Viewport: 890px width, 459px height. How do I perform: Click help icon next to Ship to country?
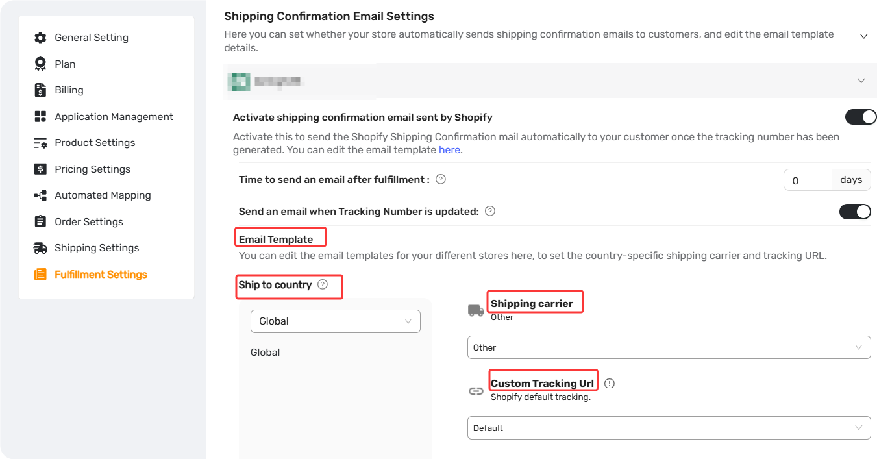[323, 284]
